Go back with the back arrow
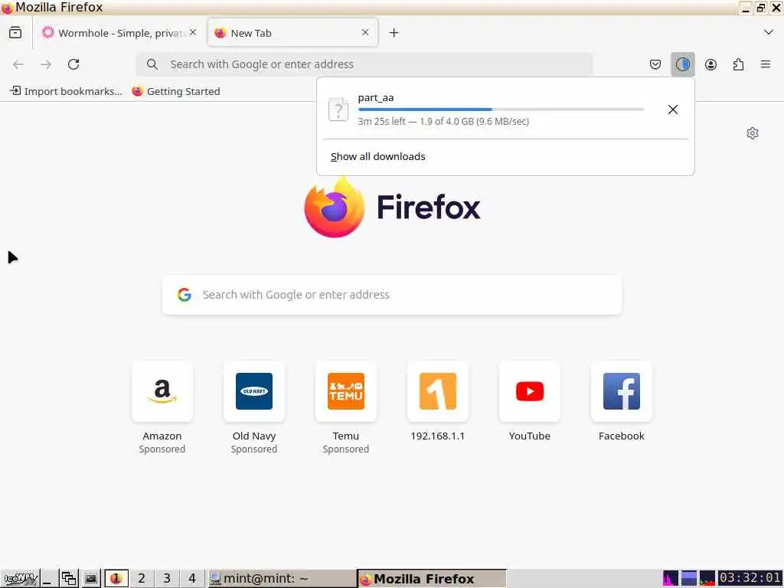The width and height of the screenshot is (784, 588). pos(18,64)
